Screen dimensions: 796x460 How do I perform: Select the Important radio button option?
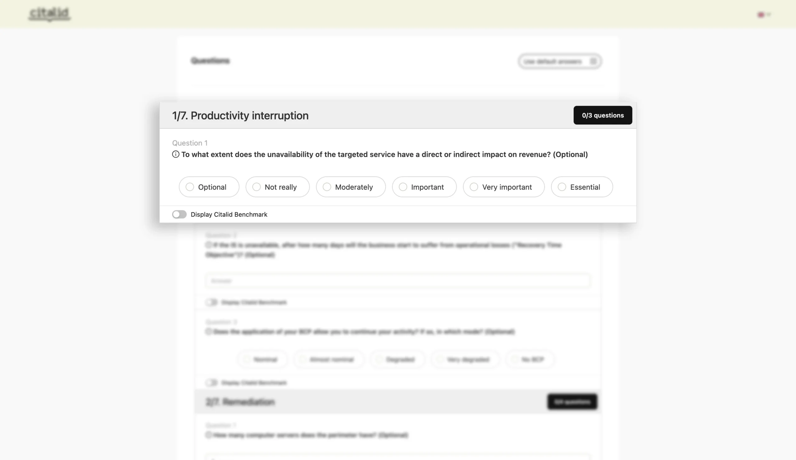pos(402,187)
